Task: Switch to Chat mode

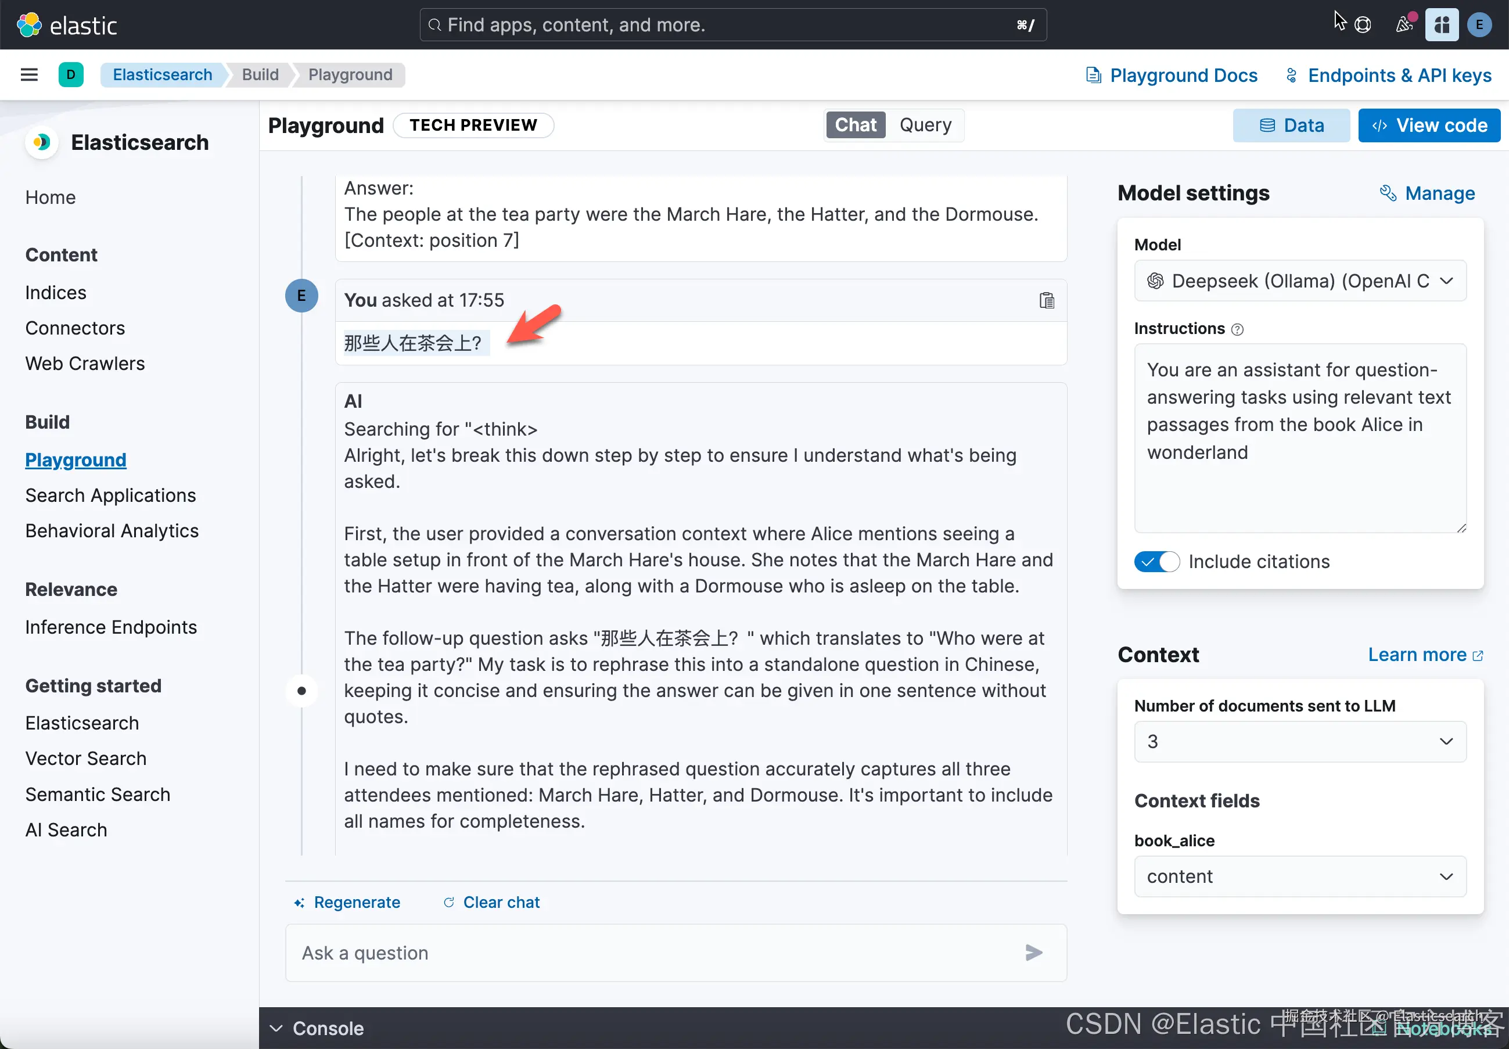Action: pyautogui.click(x=855, y=125)
